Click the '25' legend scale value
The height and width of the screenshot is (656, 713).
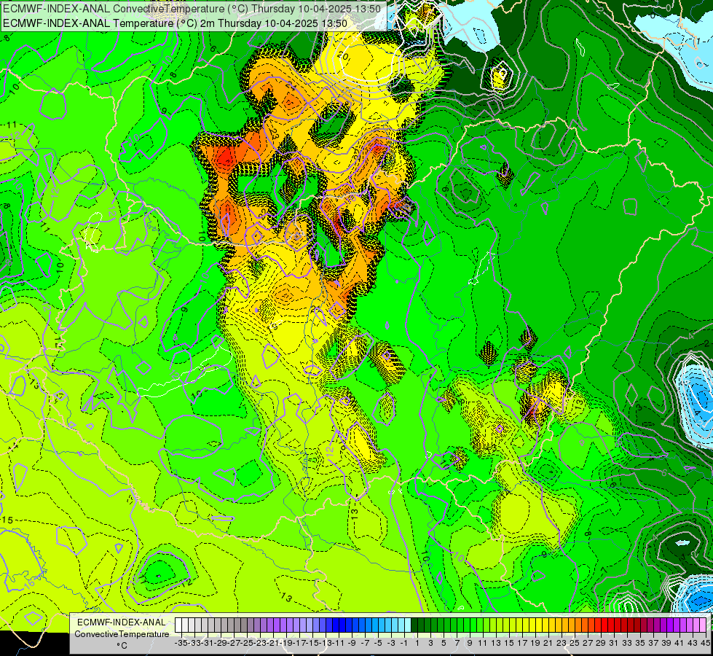(575, 644)
